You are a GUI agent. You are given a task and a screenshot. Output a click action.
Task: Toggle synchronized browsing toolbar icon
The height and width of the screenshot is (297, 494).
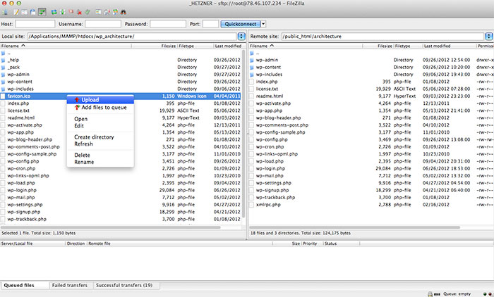115,12
